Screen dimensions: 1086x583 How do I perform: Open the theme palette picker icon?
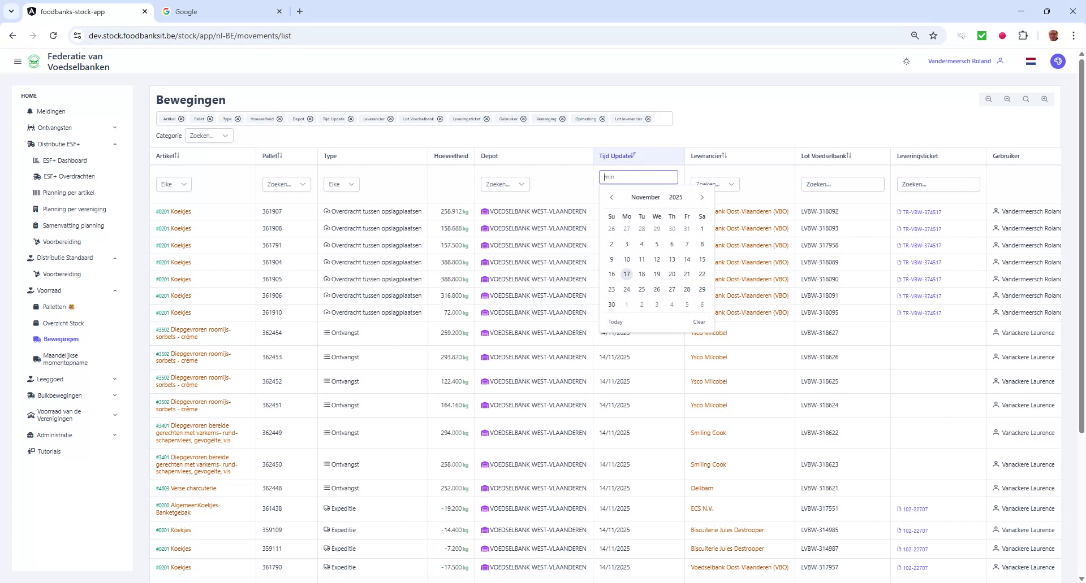click(1058, 61)
